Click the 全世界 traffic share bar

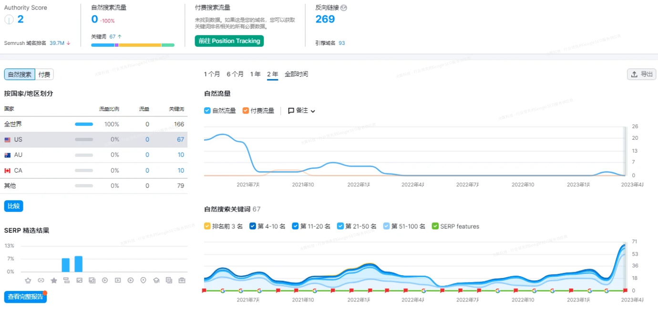tap(84, 124)
